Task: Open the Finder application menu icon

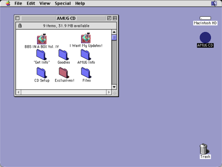Action: [214, 3]
